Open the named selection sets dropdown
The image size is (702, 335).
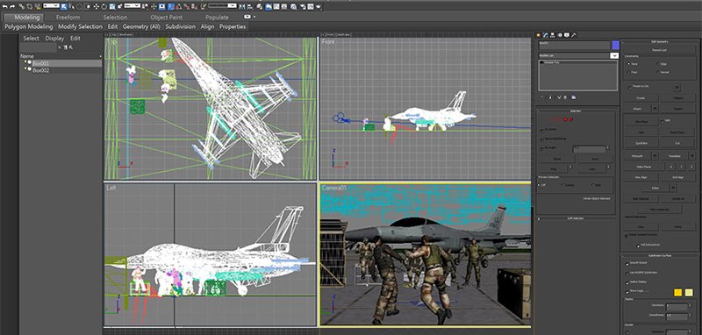click(222, 6)
